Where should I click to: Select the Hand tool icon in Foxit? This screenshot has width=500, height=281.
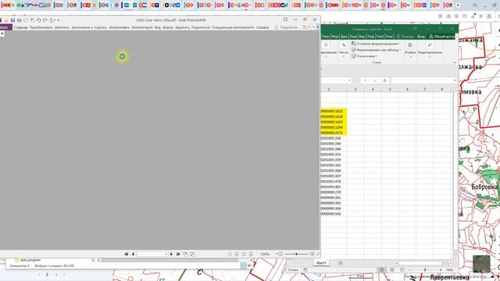tap(52, 20)
